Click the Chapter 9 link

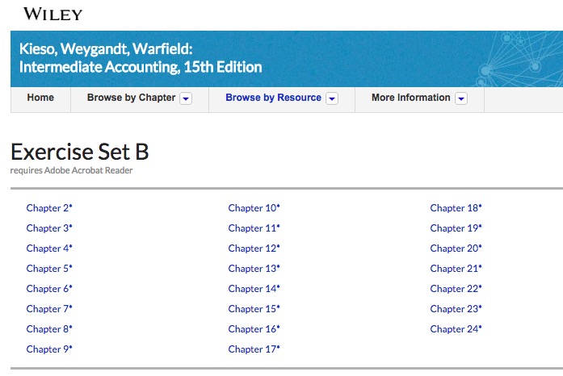[48, 349]
